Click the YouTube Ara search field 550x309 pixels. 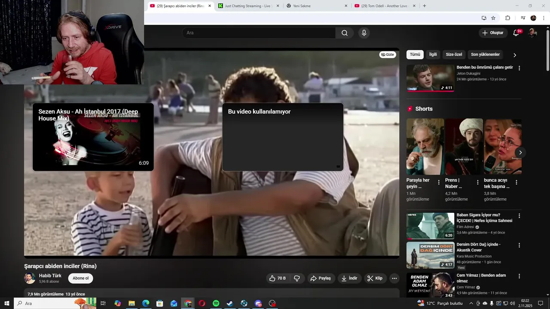pyautogui.click(x=259, y=33)
